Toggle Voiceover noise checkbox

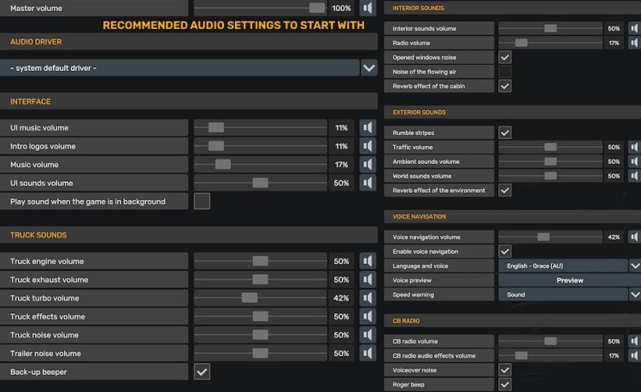tap(505, 370)
